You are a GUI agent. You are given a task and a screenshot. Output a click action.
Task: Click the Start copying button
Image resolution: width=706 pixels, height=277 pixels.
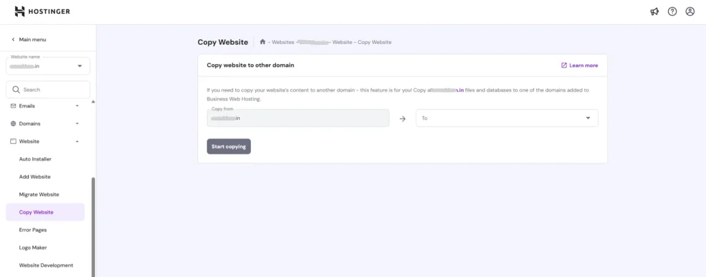[x=229, y=147]
